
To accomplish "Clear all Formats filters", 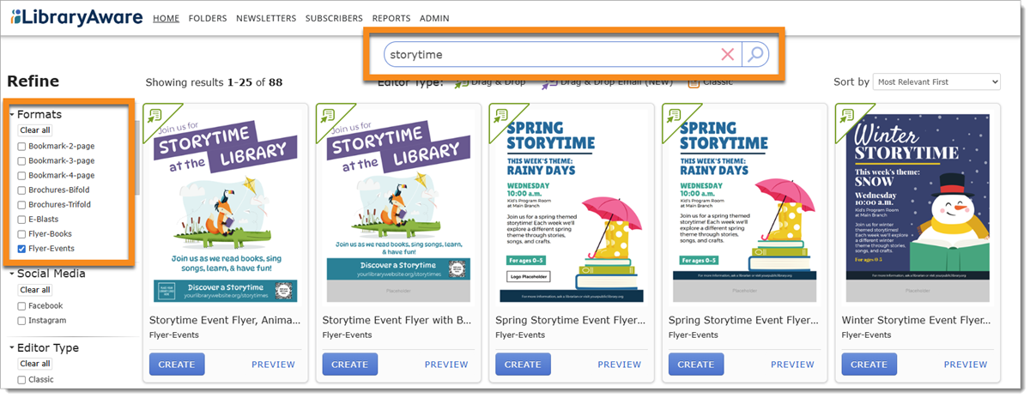I will [34, 130].
